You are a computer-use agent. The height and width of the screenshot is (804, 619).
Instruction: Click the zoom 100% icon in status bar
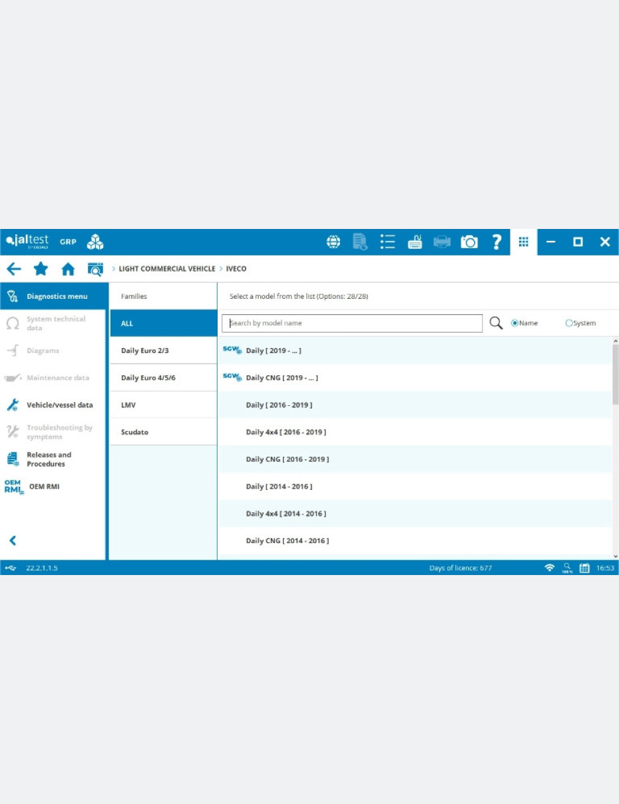[567, 568]
